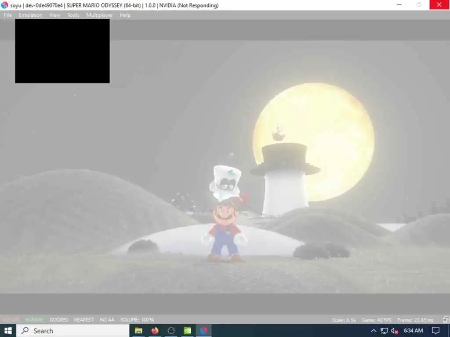
Task: Open the Multiplayer menu
Action: pyautogui.click(x=99, y=15)
